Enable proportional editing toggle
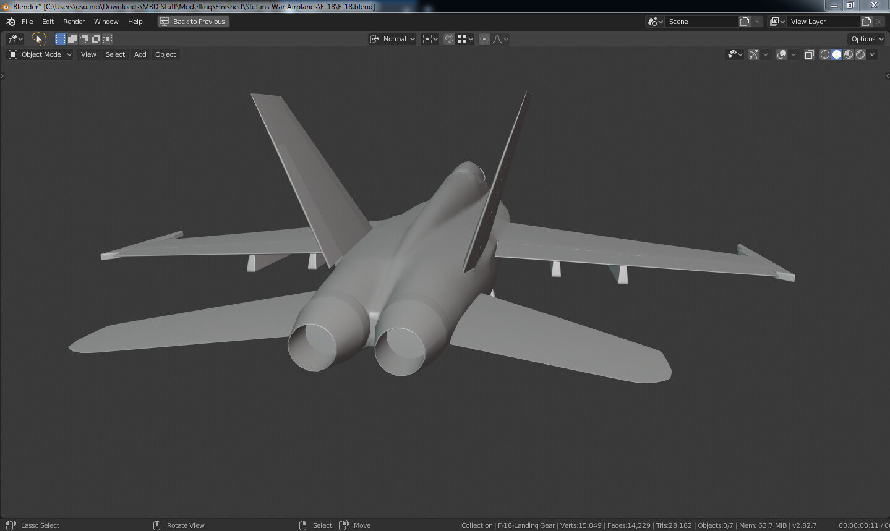Viewport: 890px width, 531px height. (x=484, y=39)
